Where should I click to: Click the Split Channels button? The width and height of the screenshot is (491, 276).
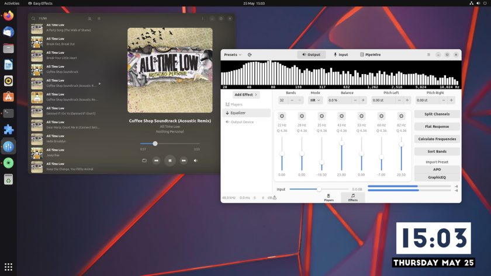437,114
